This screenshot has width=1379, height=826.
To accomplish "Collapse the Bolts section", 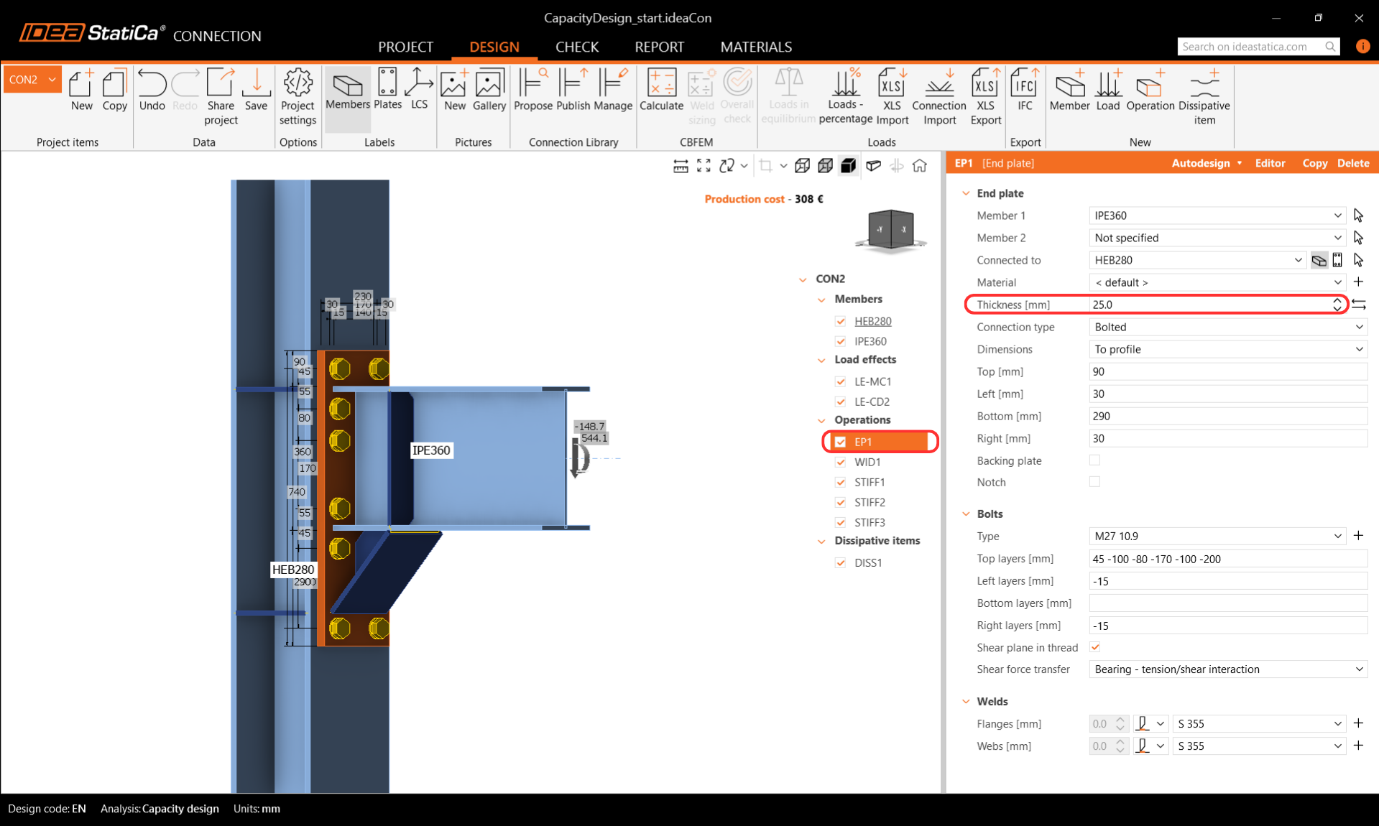I will coord(966,514).
